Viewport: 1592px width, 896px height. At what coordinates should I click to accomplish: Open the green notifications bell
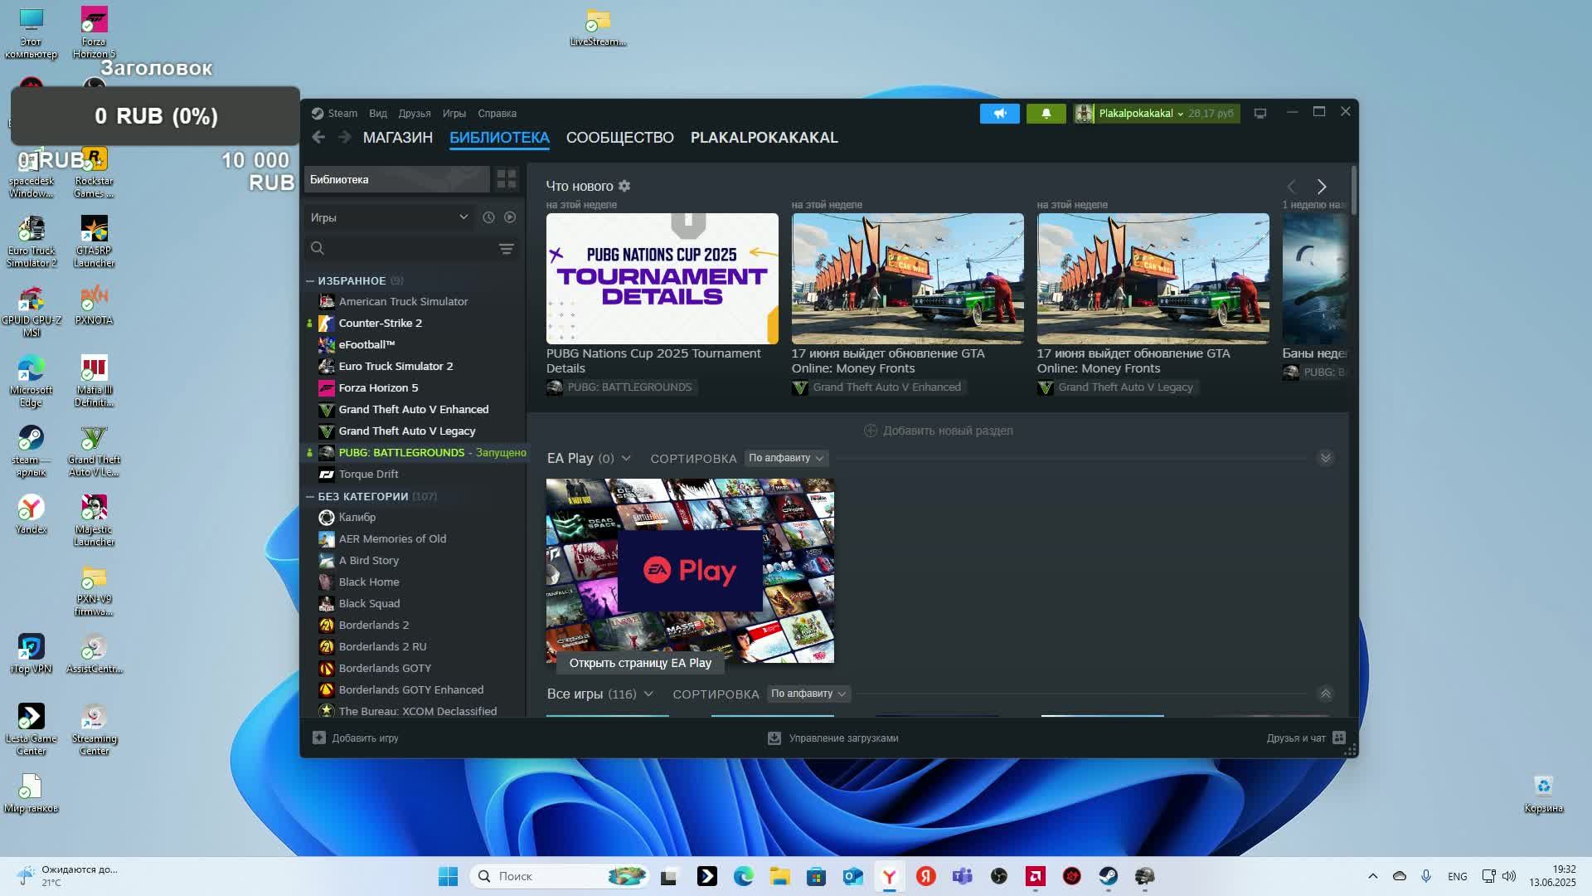pyautogui.click(x=1046, y=114)
